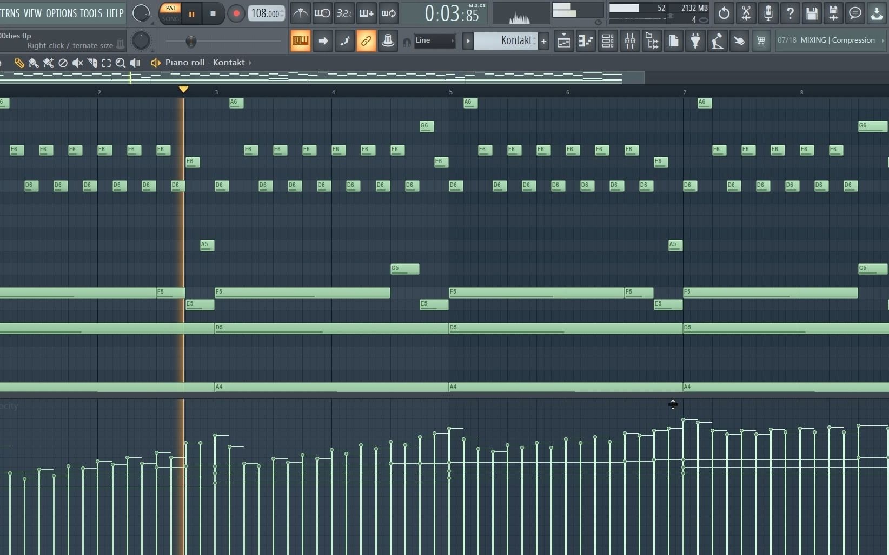Open project info speech bubble
Screen dimensions: 889x555
(855, 13)
